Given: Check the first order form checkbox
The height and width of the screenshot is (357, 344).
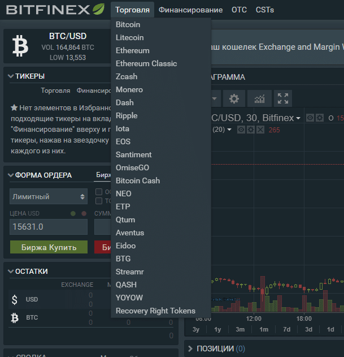Looking at the screenshot, I should point(99,192).
